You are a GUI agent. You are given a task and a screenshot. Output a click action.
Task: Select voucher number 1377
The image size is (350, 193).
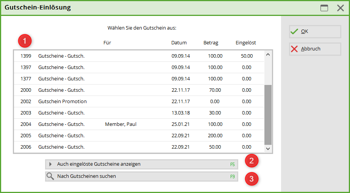136,79
